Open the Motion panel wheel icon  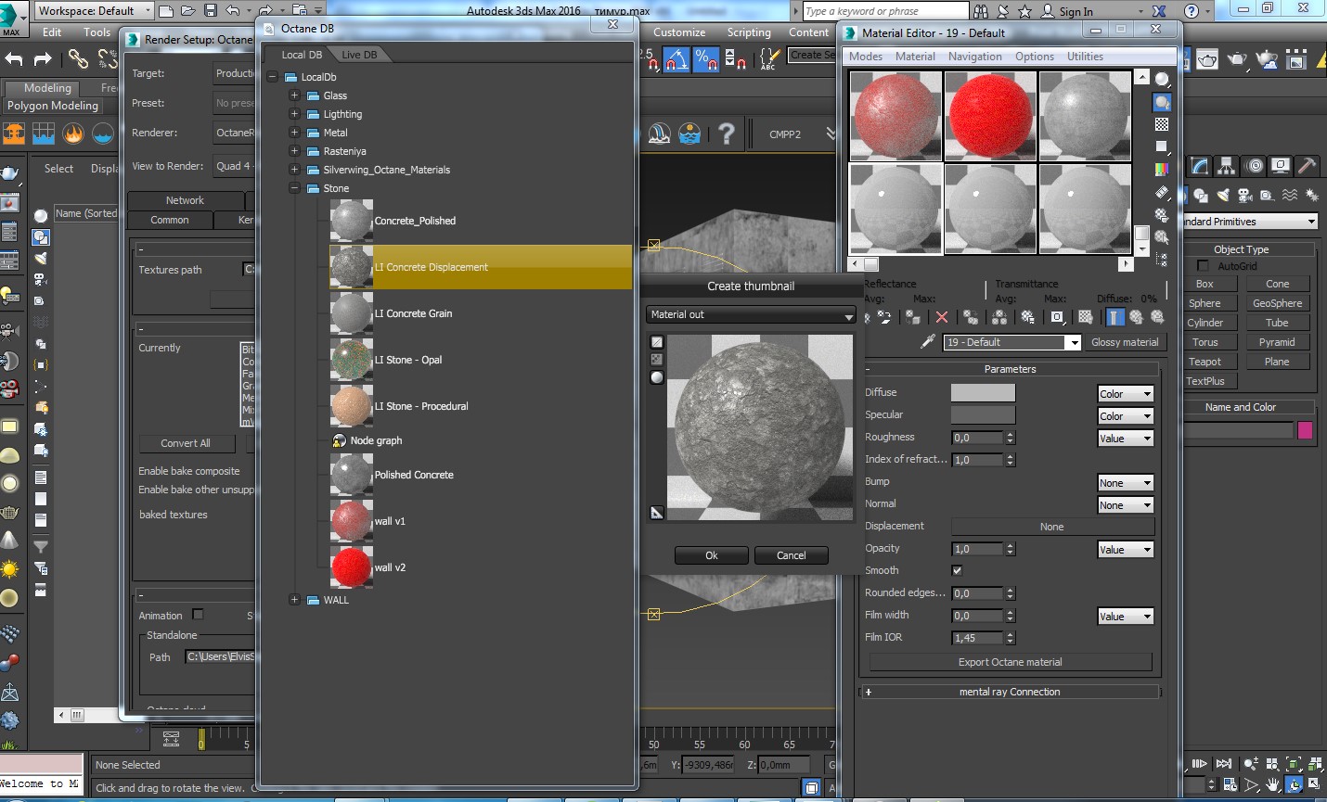point(1255,166)
